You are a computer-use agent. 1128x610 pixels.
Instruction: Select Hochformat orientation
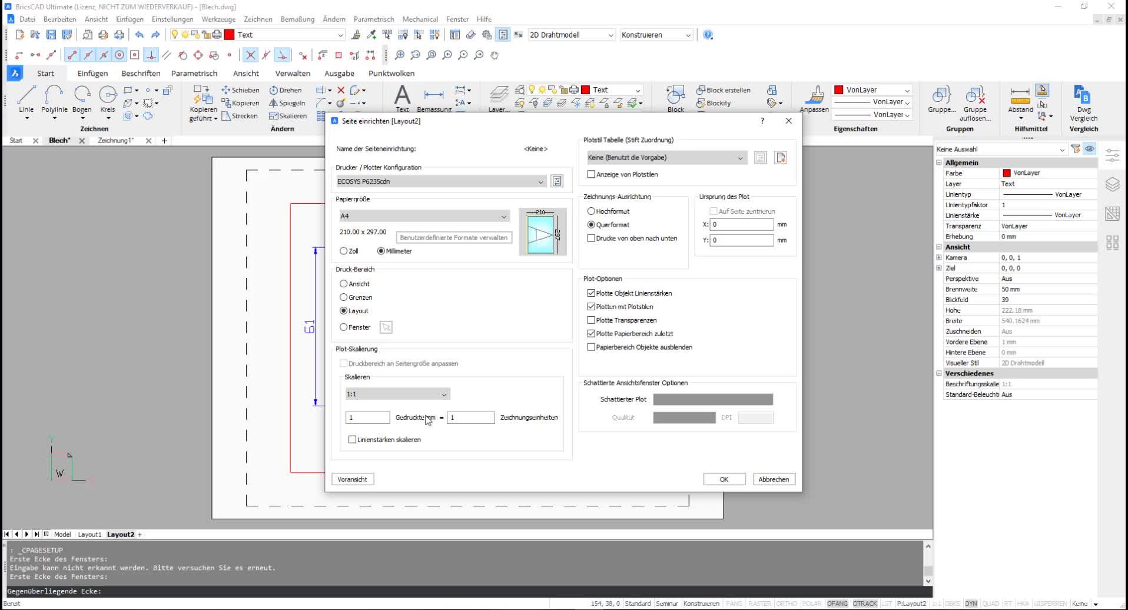591,211
